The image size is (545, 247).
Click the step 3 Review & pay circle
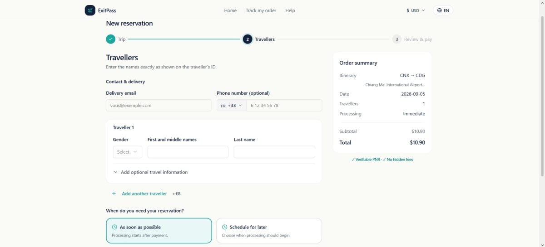coord(397,39)
